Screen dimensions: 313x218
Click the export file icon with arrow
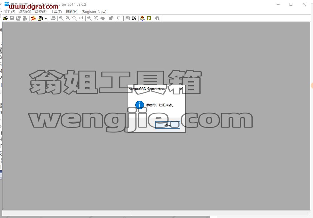(x=25, y=18)
